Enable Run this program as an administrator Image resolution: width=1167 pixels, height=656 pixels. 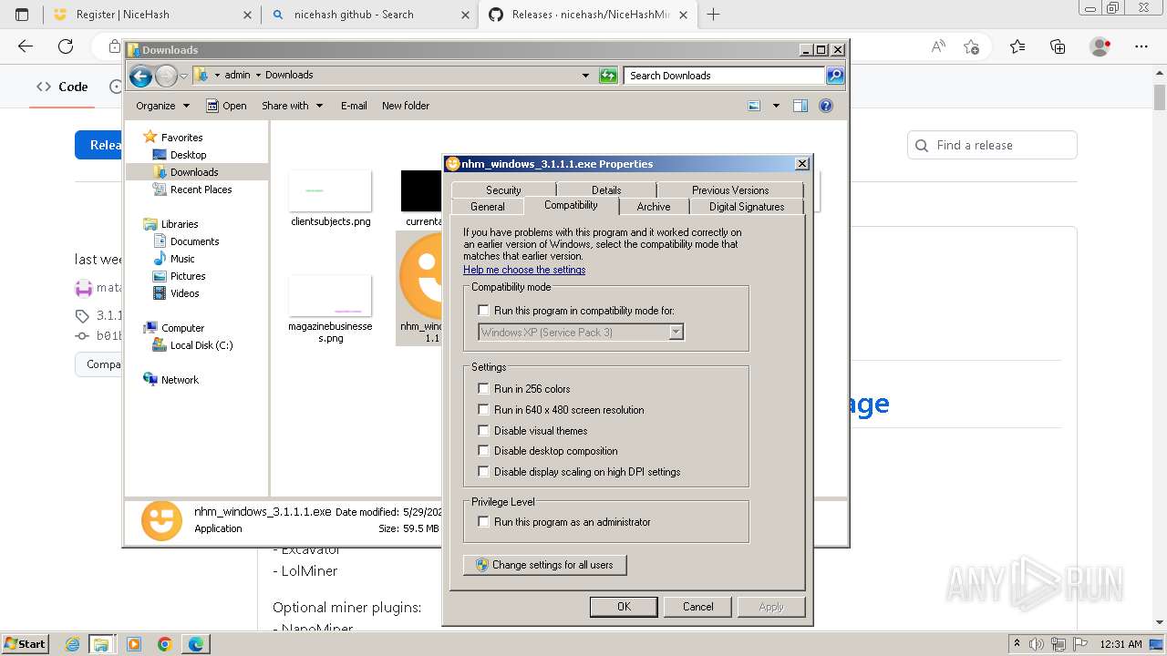click(484, 522)
